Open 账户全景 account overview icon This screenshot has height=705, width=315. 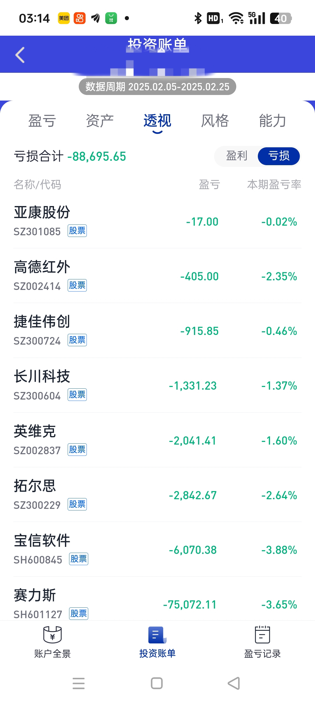click(x=52, y=635)
